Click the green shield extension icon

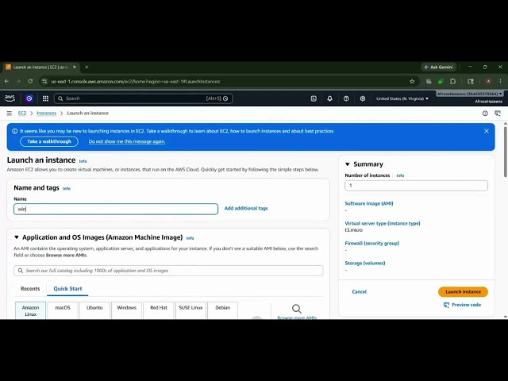(441, 82)
